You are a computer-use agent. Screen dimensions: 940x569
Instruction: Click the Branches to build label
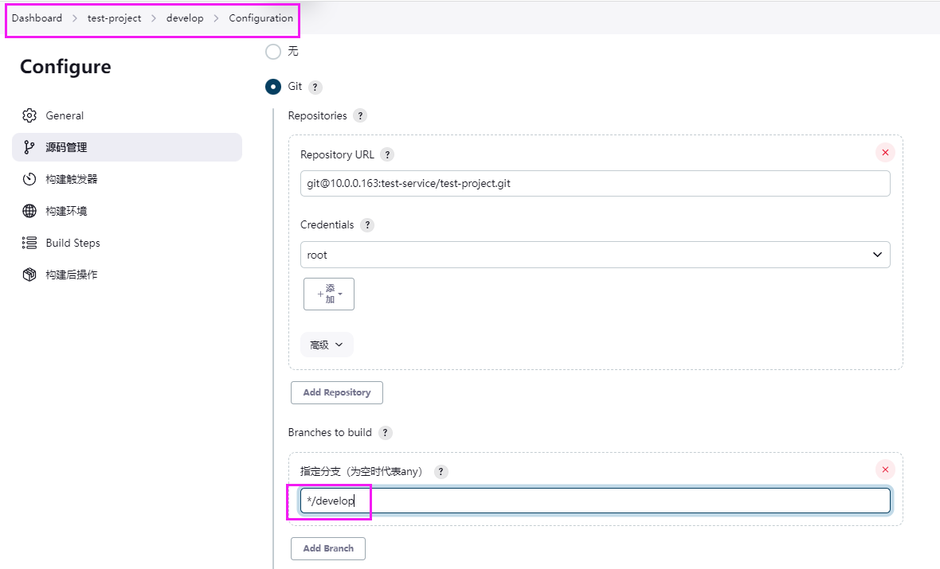click(x=330, y=432)
